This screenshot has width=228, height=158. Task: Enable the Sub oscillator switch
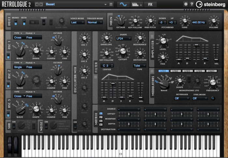coord(13,126)
